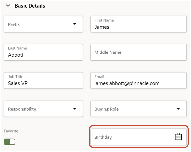Click the Favorite label text

coord(11,131)
